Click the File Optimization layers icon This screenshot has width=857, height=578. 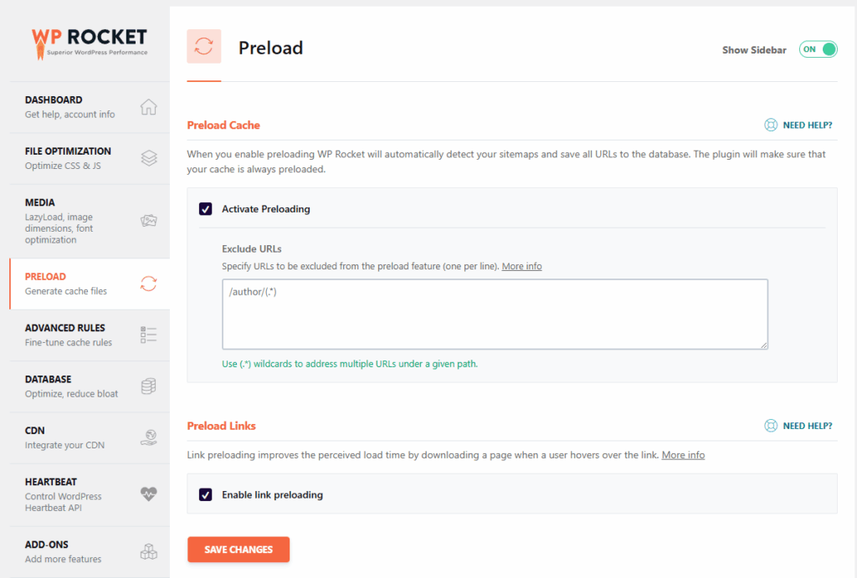[x=149, y=158]
